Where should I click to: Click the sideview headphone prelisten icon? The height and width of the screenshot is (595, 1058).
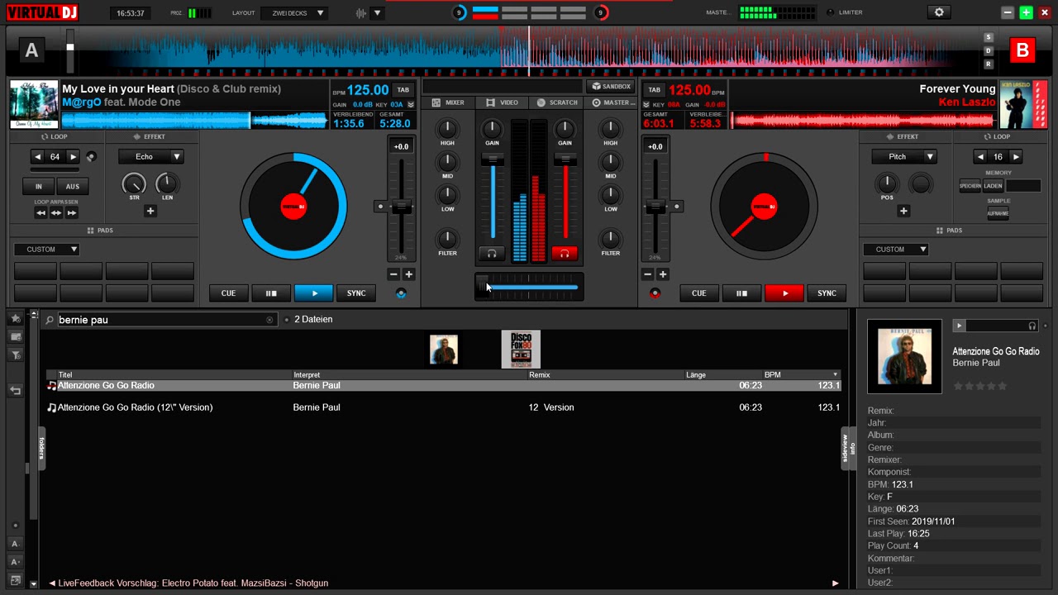coord(1032,326)
